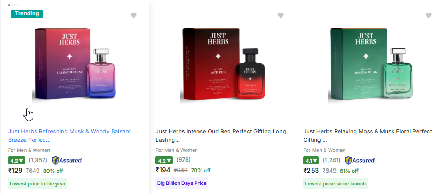This screenshot has width=438, height=194.
Task: Open the Oud Red perfume product image
Action: pos(222,64)
